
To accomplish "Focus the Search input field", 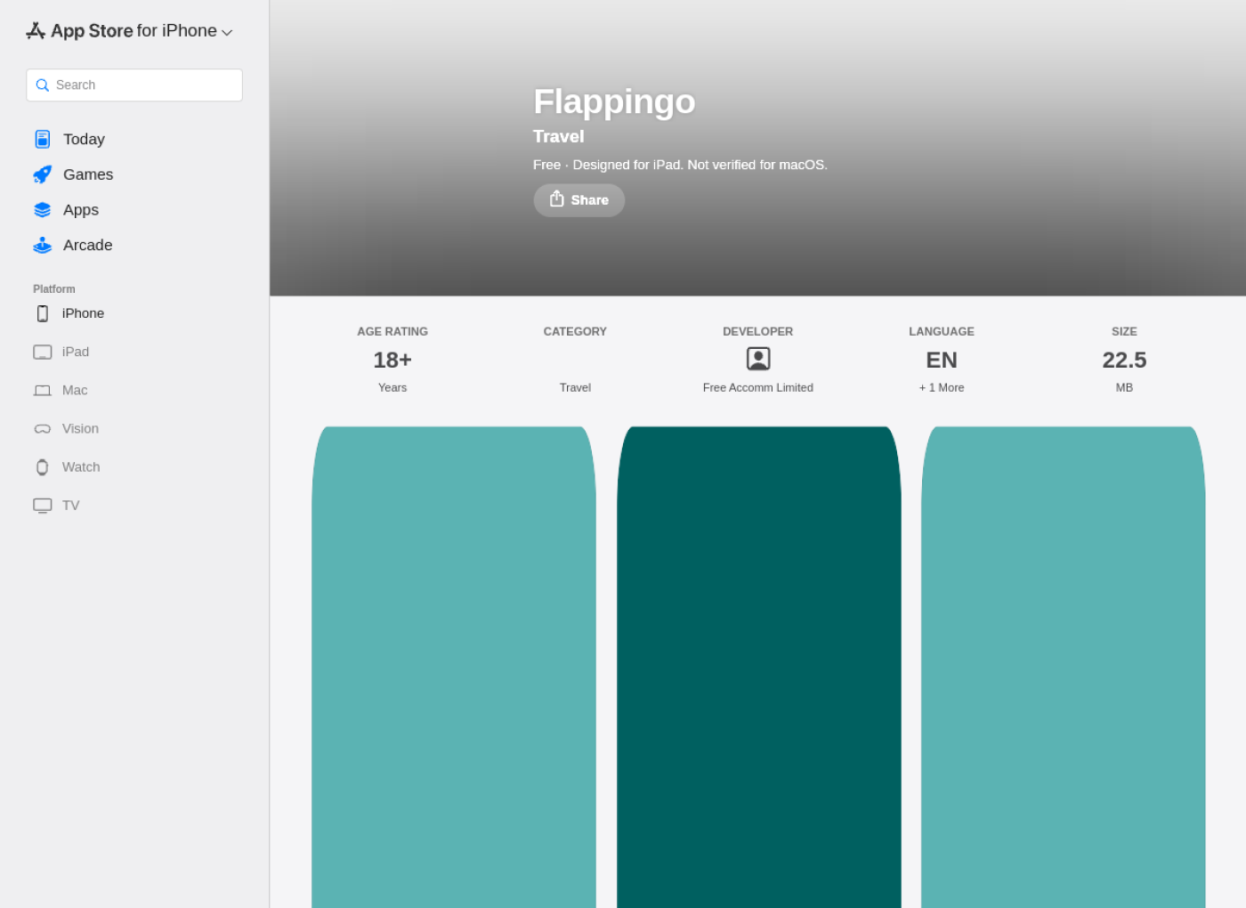I will (x=134, y=85).
